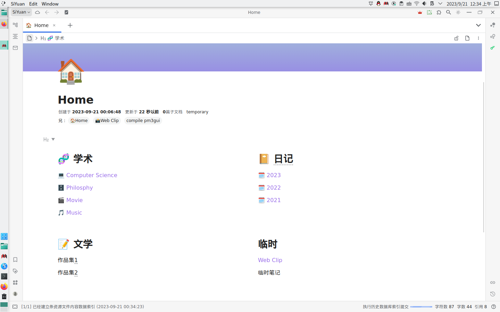Click the compile pm3gui sibling chip
This screenshot has height=312, width=500.
pyautogui.click(x=143, y=121)
